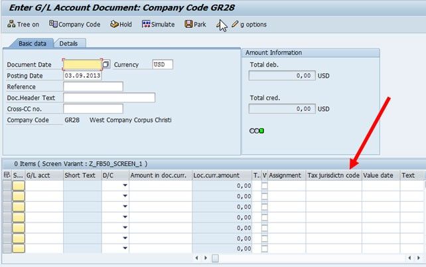Tick the V checkbox in first row

265,186
